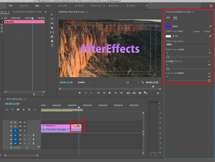Open the グランドキャニオン timeline panel menu
215x162 pixels.
coord(25,99)
